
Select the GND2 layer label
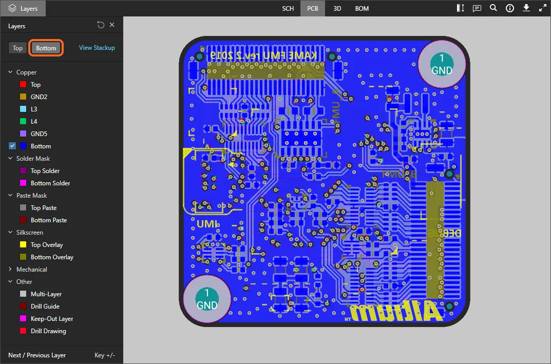click(x=39, y=97)
